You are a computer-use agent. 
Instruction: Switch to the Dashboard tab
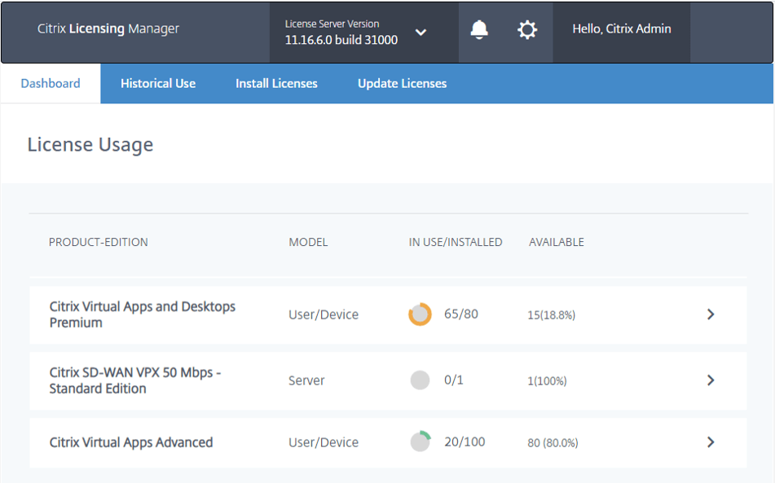click(51, 83)
